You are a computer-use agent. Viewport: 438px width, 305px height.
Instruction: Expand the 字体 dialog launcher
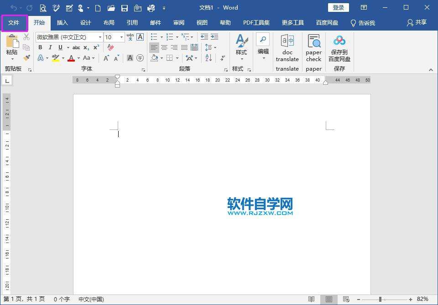click(144, 68)
